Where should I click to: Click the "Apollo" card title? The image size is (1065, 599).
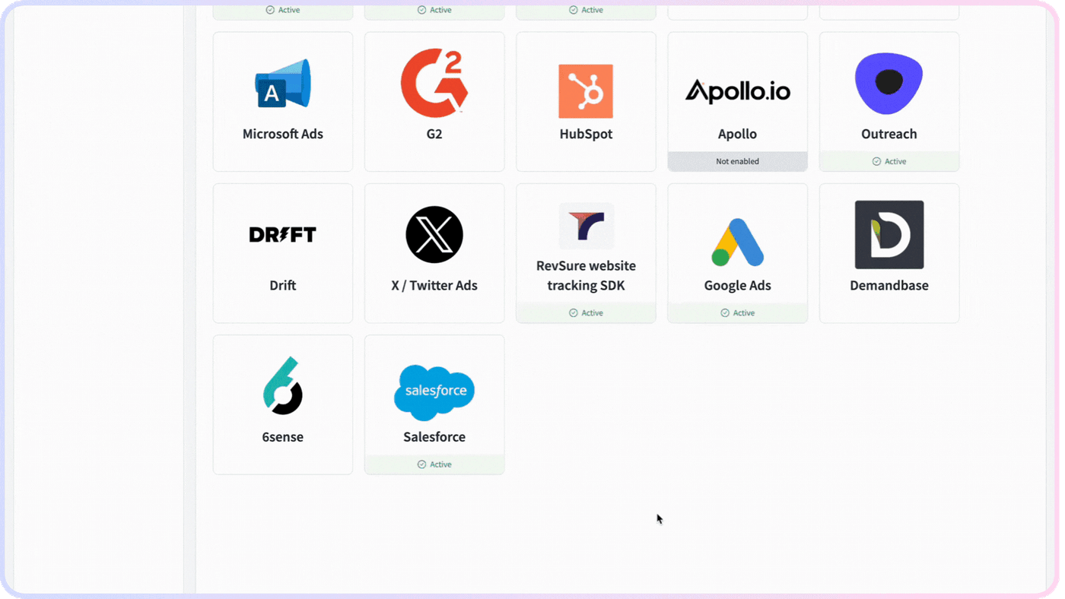pos(738,134)
